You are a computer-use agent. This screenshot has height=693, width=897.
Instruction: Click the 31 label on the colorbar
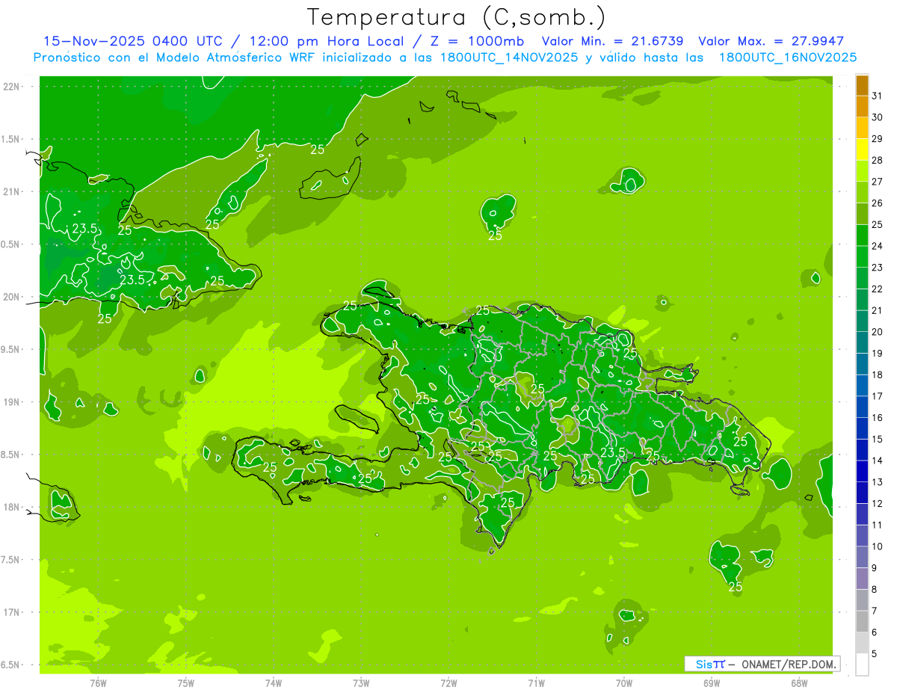click(x=878, y=96)
